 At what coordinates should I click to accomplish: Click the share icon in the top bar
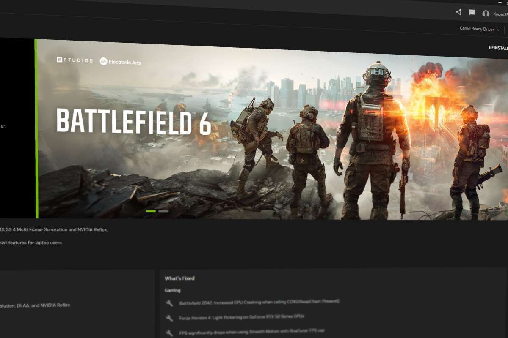pyautogui.click(x=458, y=12)
